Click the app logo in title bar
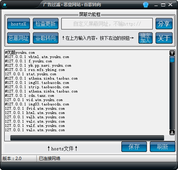 pyautogui.click(x=5, y=5)
